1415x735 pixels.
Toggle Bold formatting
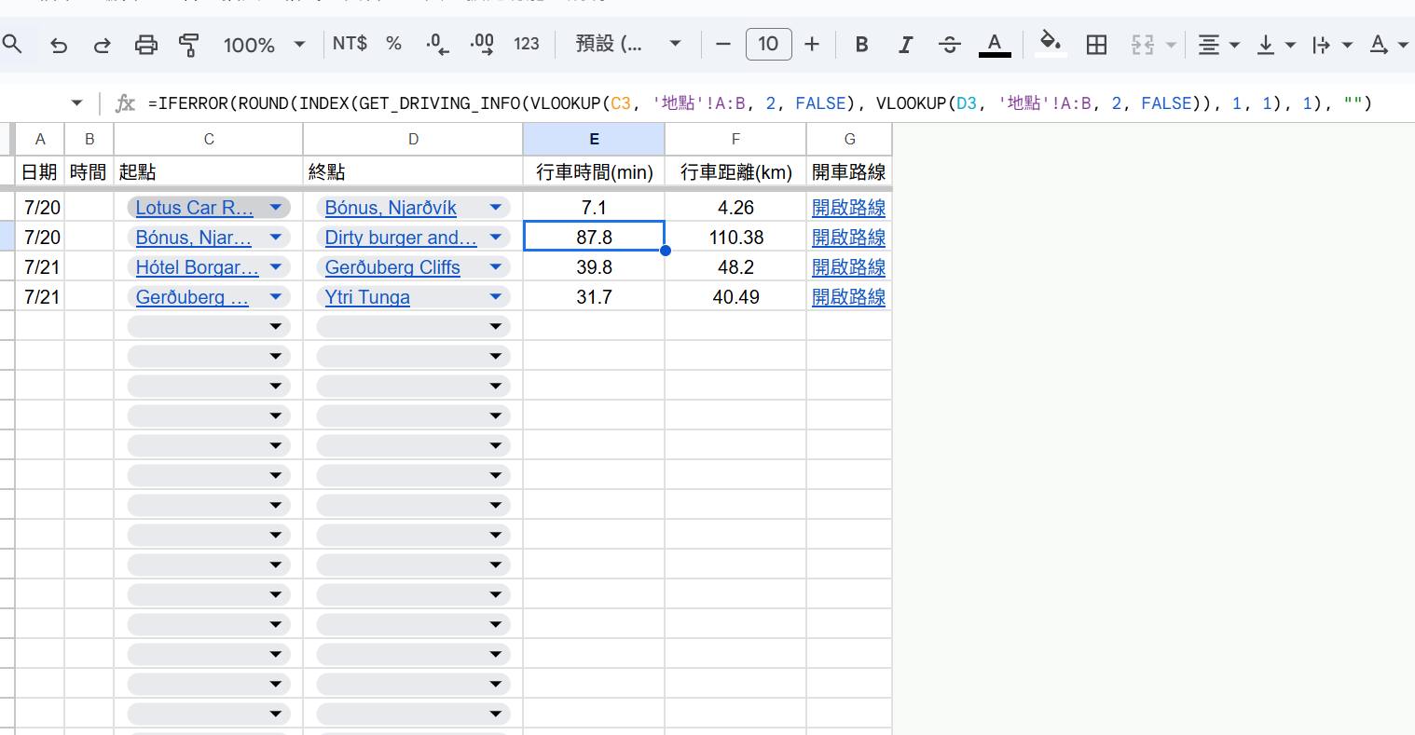(x=861, y=45)
